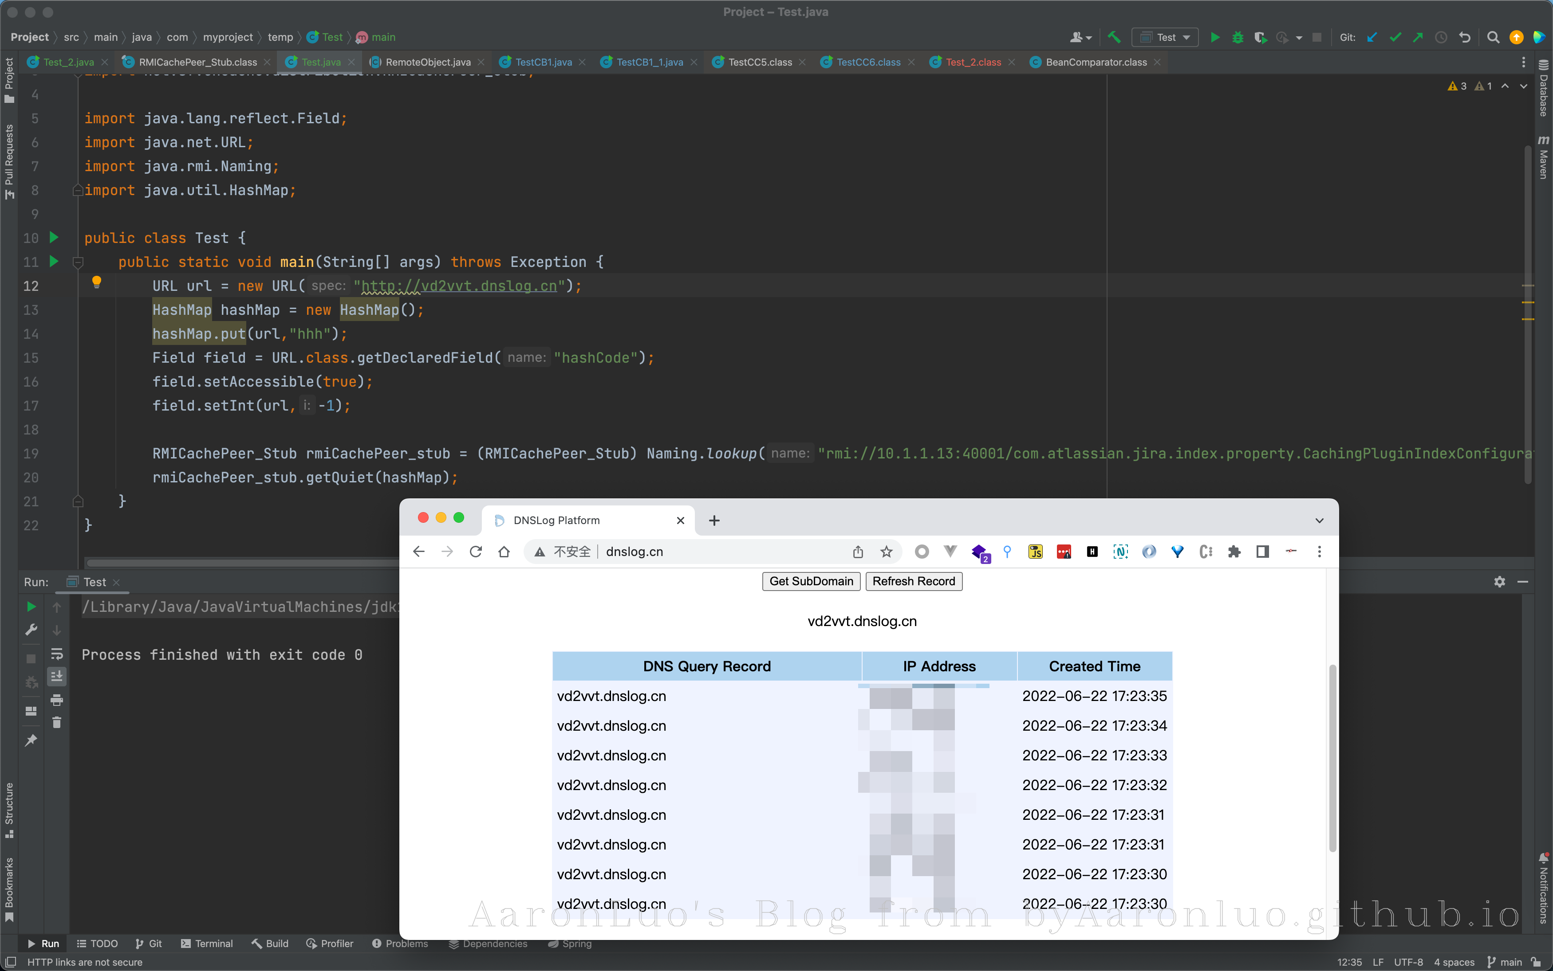Click the green Run button in top toolbar

point(1214,37)
